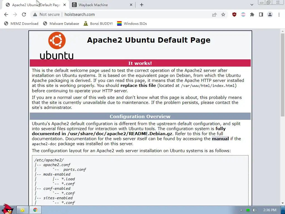Click the page vertical scrollbar thumb
The width and height of the screenshot is (285, 214).
coord(282,75)
